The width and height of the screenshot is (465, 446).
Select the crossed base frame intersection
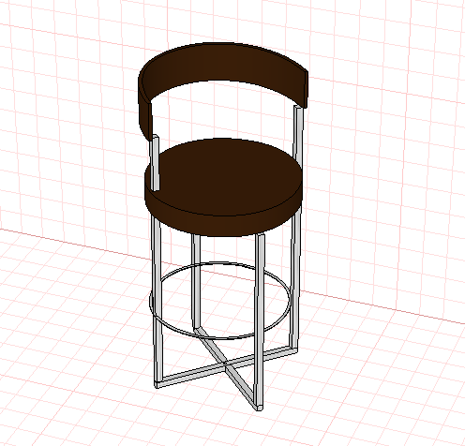(225, 364)
